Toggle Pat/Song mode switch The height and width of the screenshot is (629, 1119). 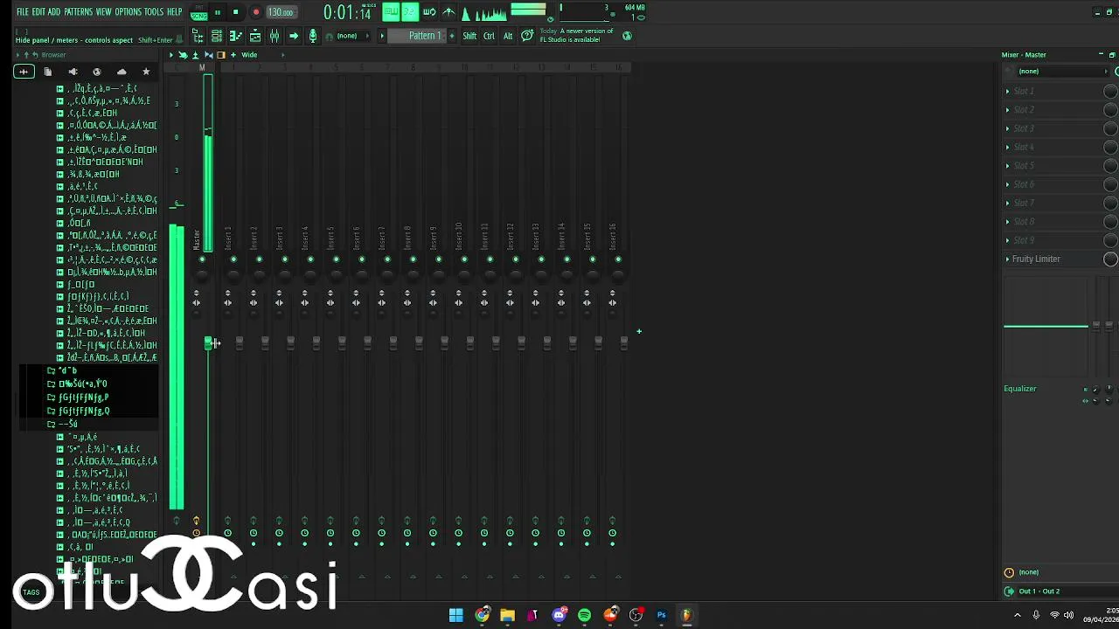(x=198, y=12)
